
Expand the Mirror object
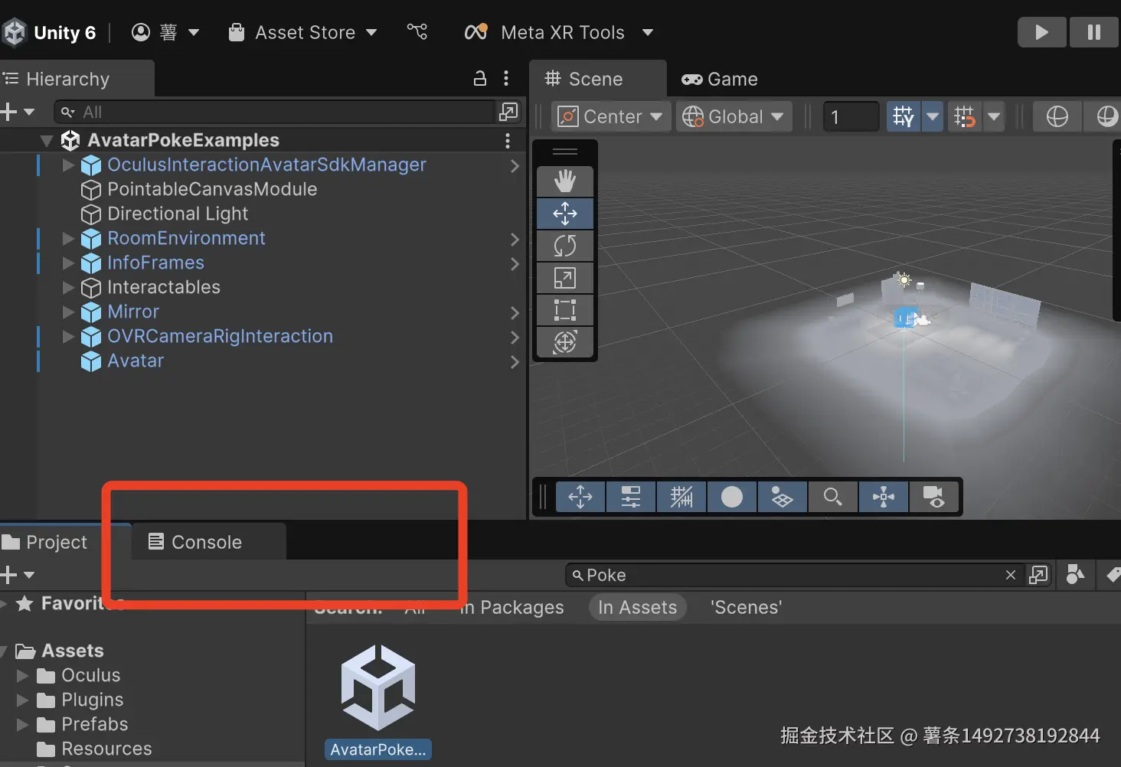(68, 312)
